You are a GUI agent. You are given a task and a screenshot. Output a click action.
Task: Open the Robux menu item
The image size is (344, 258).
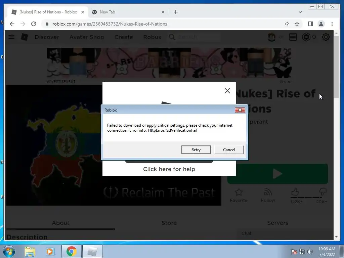pyautogui.click(x=152, y=37)
